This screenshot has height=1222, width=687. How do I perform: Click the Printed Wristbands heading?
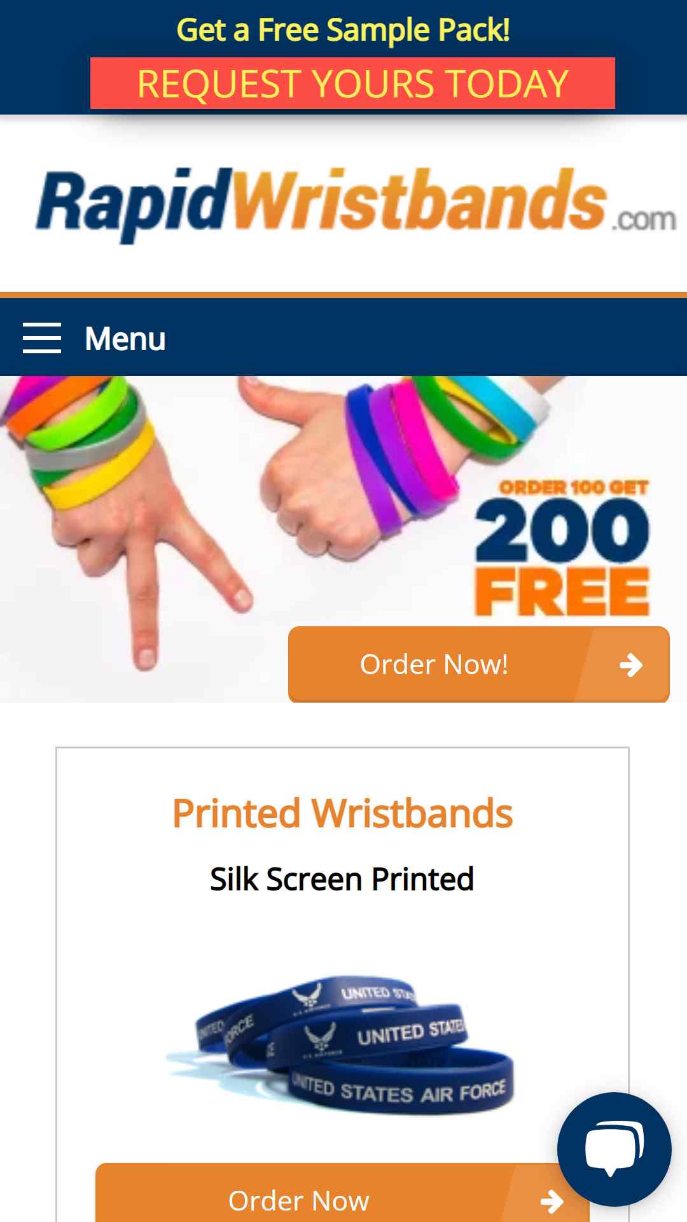(x=342, y=813)
